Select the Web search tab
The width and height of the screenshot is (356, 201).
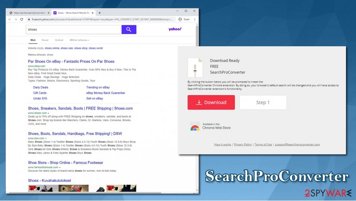(x=33, y=40)
